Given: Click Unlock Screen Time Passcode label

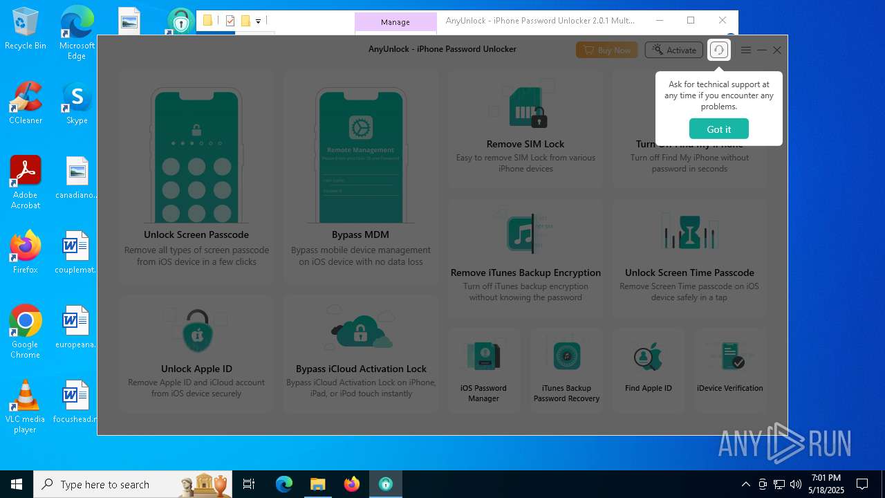Looking at the screenshot, I should 689,273.
